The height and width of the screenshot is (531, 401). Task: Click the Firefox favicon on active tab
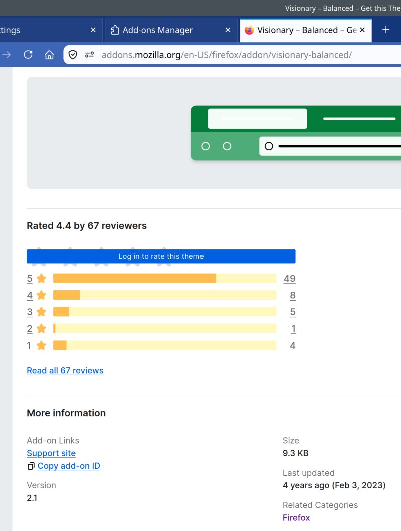[249, 30]
